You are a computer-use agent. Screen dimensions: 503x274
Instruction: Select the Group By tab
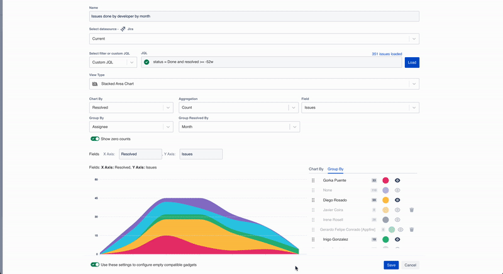[x=335, y=169]
